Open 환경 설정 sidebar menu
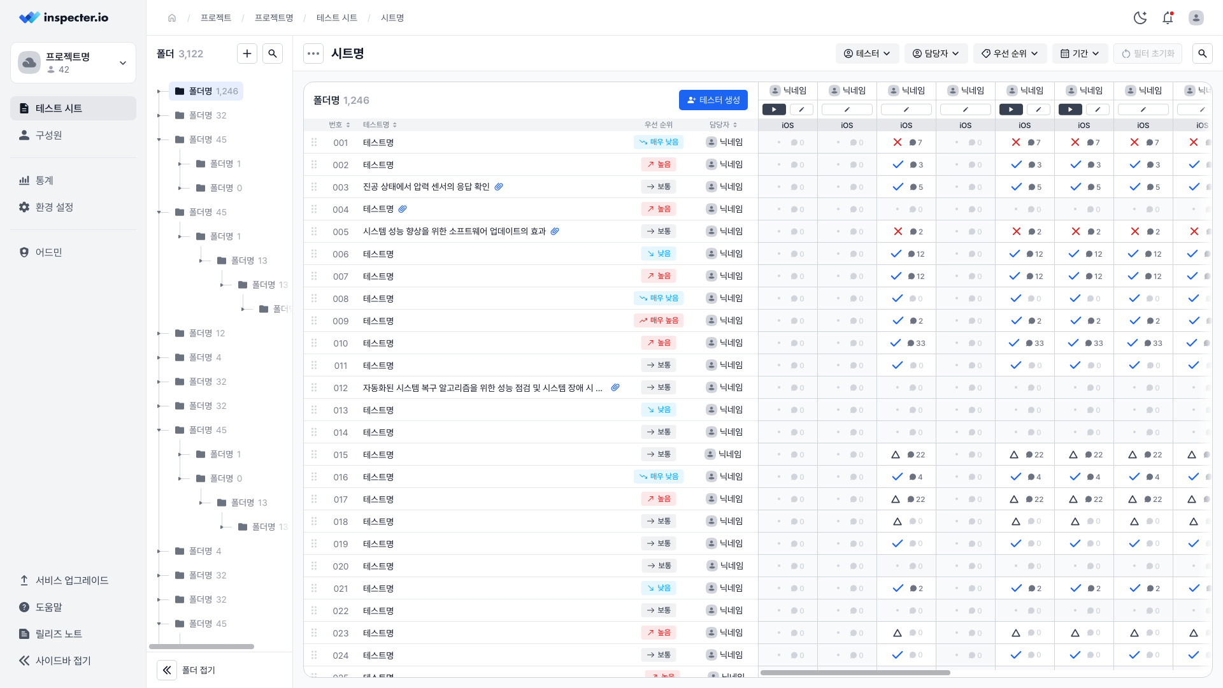Image resolution: width=1223 pixels, height=688 pixels. tap(73, 207)
